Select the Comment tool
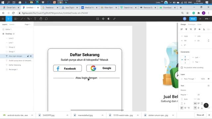 [x=46, y=19]
